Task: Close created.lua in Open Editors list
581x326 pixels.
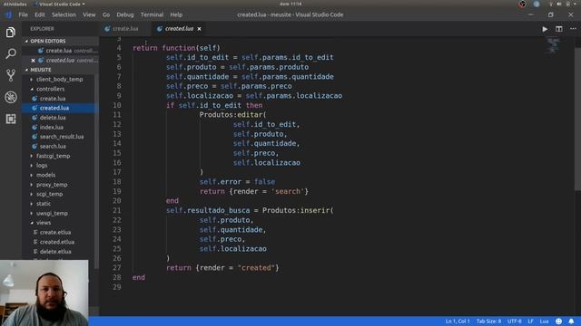Action: pos(33,61)
